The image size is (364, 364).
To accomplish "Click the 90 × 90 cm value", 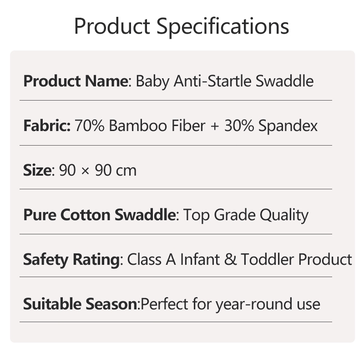I will point(98,170).
